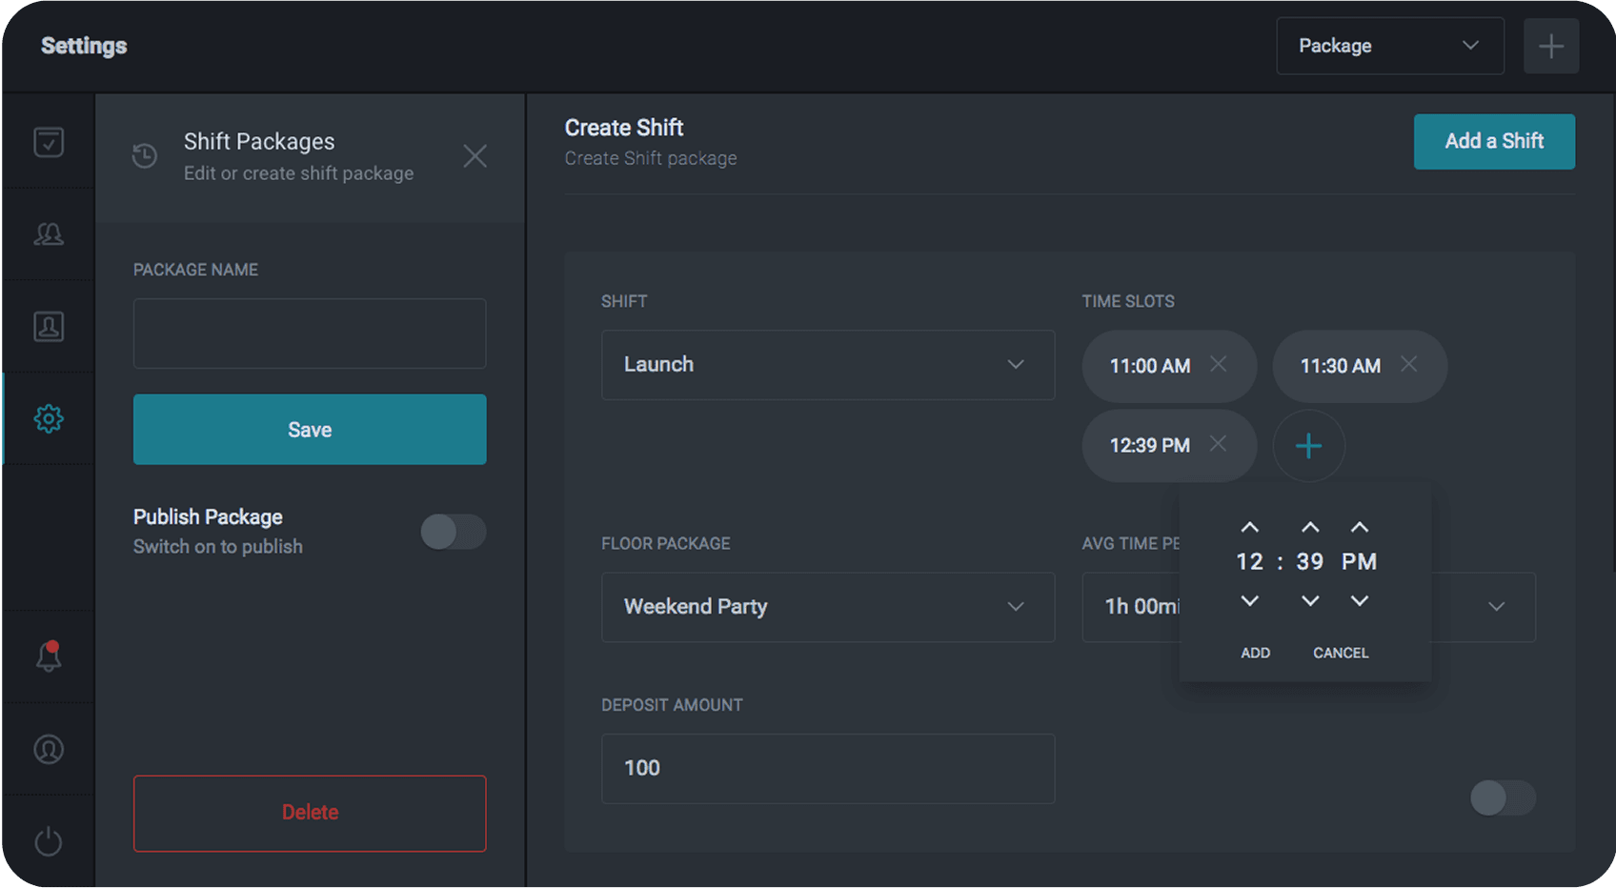Select the settings gear sidebar icon

(x=49, y=418)
